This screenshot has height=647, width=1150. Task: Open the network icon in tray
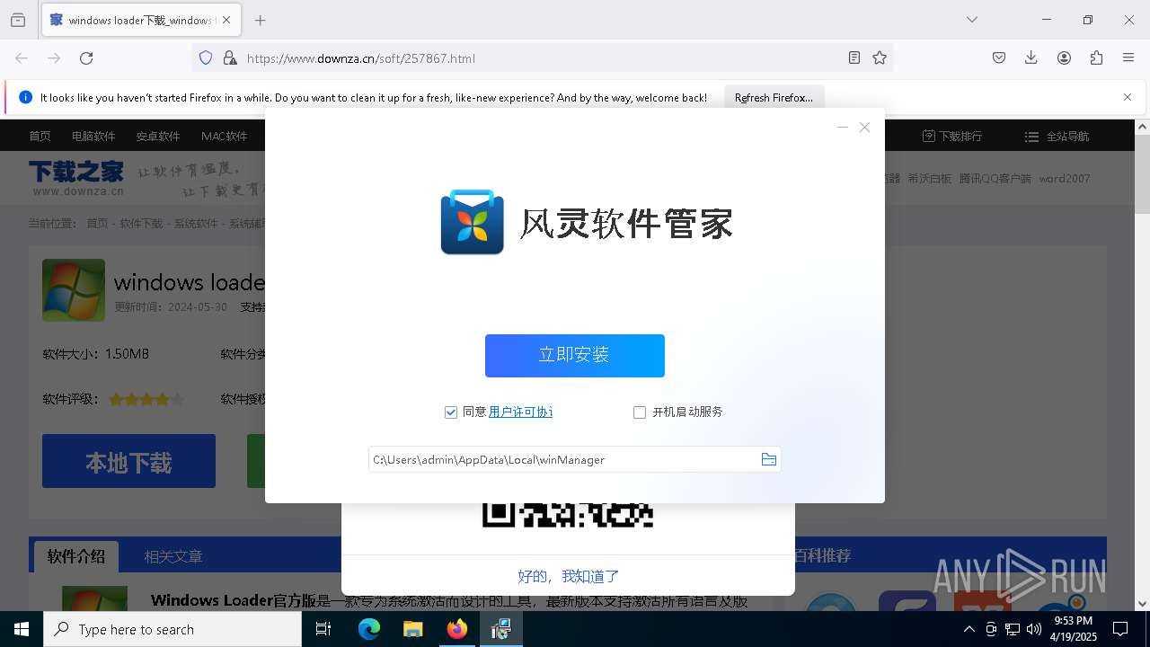[x=1013, y=629]
